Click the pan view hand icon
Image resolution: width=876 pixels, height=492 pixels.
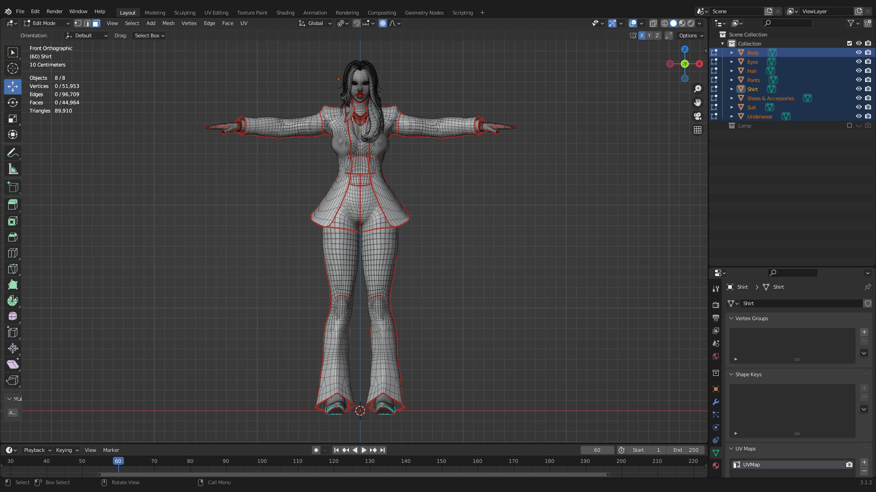(x=698, y=102)
